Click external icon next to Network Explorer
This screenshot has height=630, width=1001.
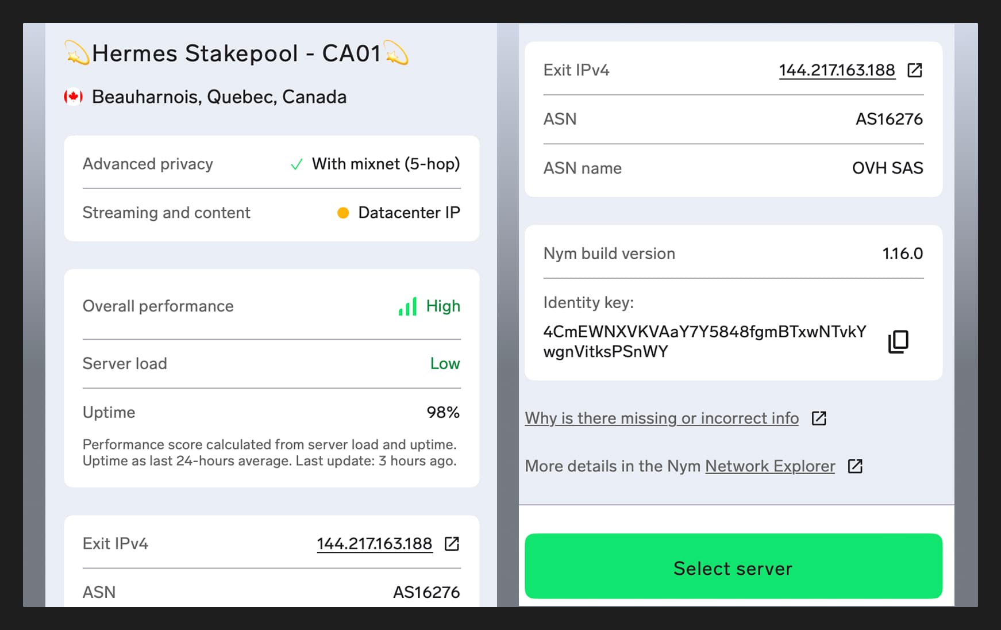[855, 466]
